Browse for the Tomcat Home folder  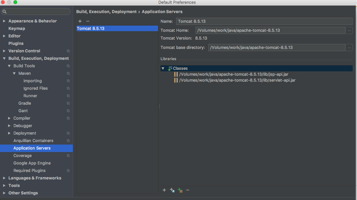pyautogui.click(x=349, y=31)
